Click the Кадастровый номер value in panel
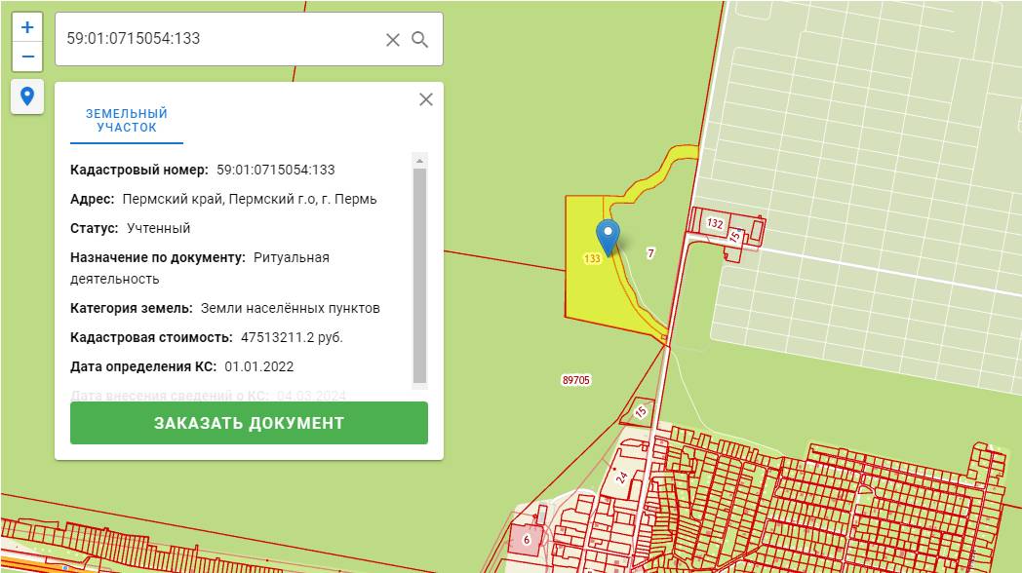The image size is (1022, 573). tap(275, 170)
